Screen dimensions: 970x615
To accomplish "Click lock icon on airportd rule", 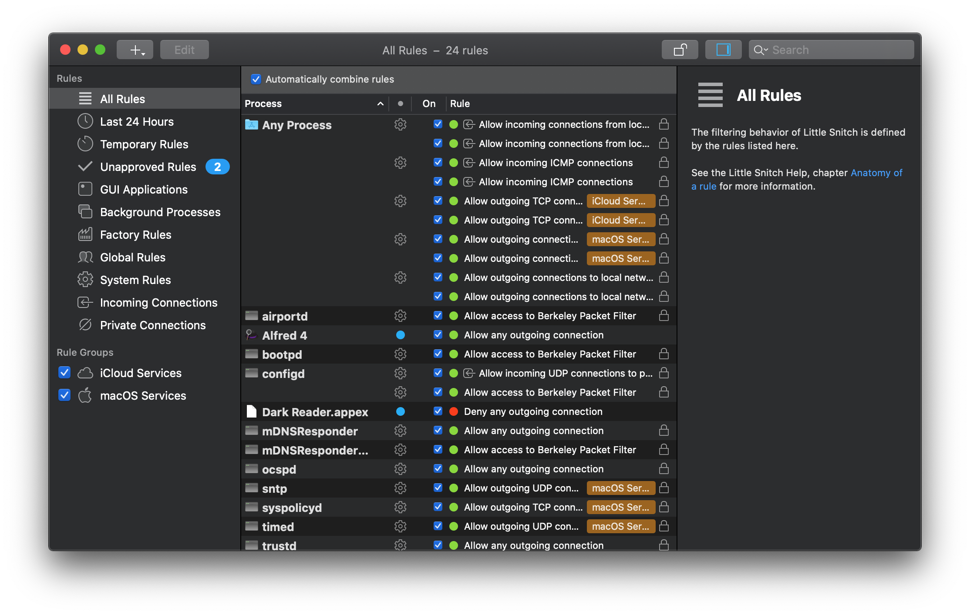I will (664, 316).
